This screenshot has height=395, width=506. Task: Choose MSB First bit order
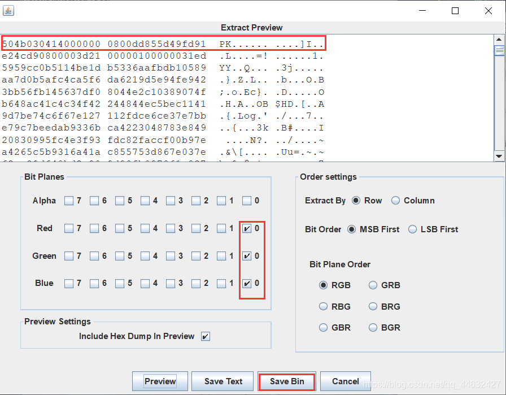pyautogui.click(x=351, y=229)
